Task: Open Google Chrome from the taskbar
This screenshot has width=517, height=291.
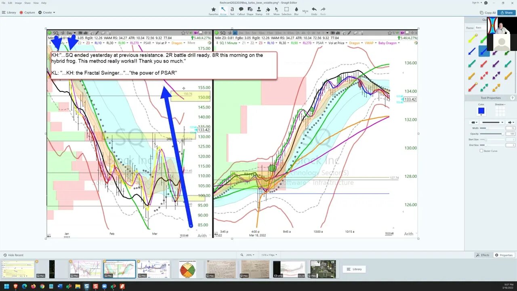Action: pyautogui.click(x=42, y=286)
